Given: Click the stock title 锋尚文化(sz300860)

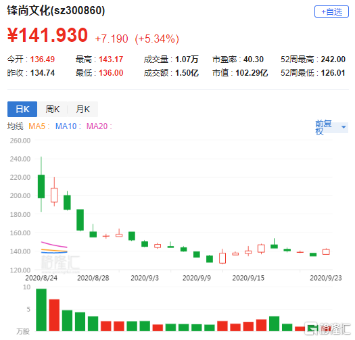Looking at the screenshot, I should coord(56,10).
